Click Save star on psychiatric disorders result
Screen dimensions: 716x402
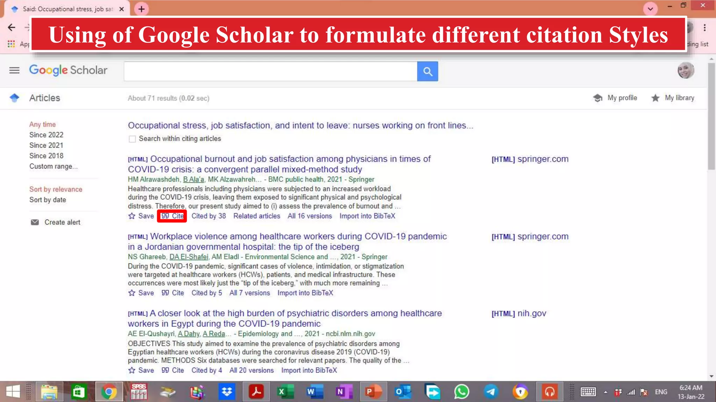pos(132,370)
